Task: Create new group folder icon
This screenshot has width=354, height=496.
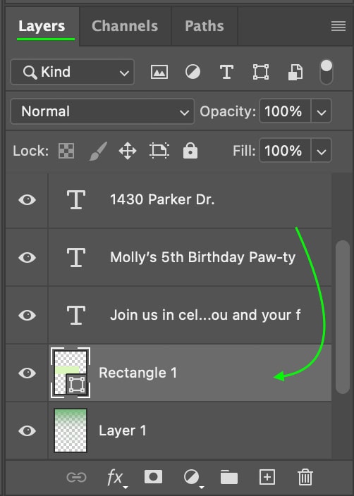Action: [x=229, y=477]
